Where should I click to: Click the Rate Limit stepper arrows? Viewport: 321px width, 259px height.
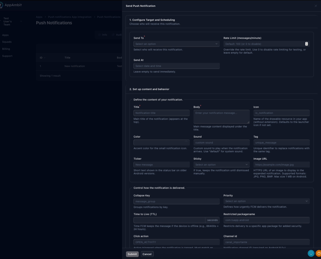[x=307, y=44]
